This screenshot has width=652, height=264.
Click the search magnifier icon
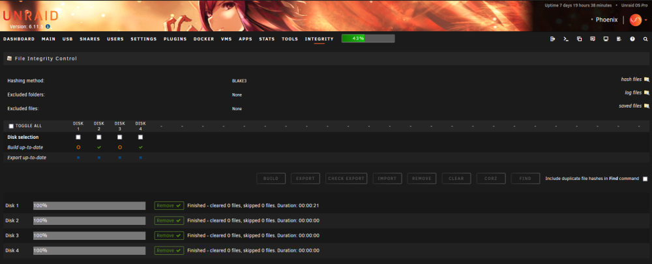pyautogui.click(x=645, y=38)
